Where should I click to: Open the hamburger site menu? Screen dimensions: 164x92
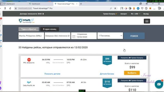147,21
